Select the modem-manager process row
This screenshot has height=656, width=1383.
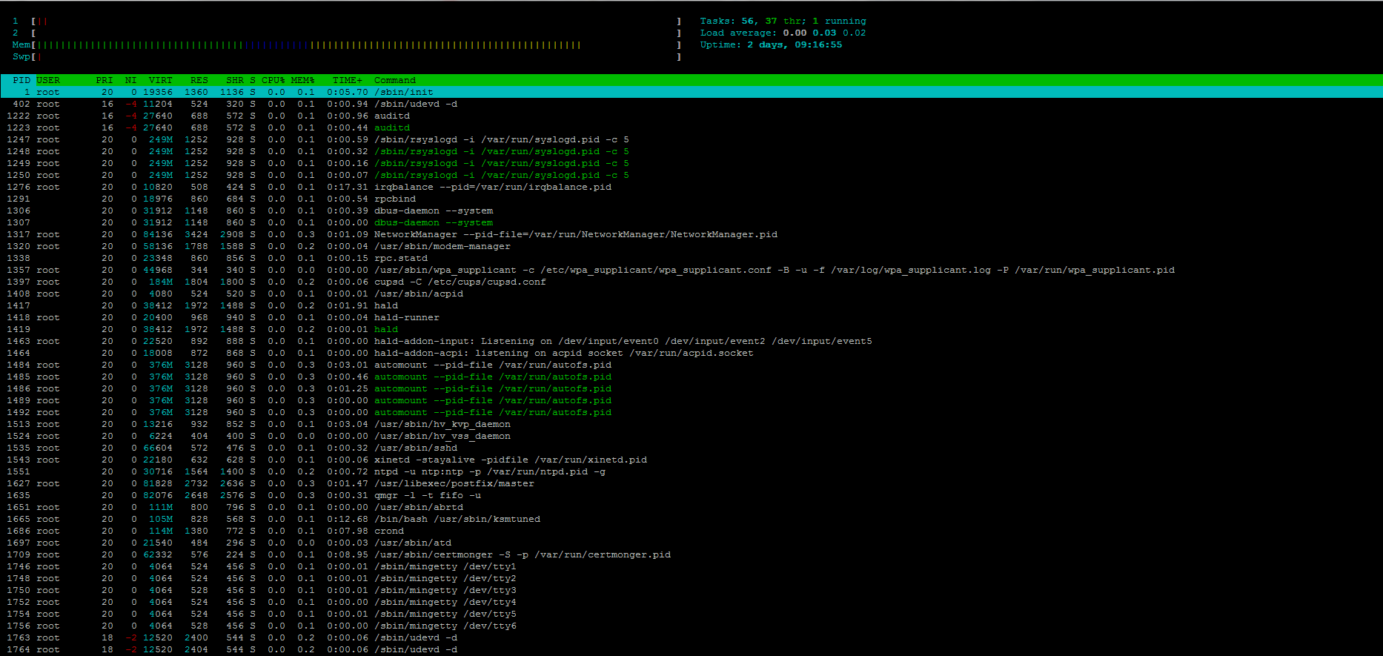691,246
